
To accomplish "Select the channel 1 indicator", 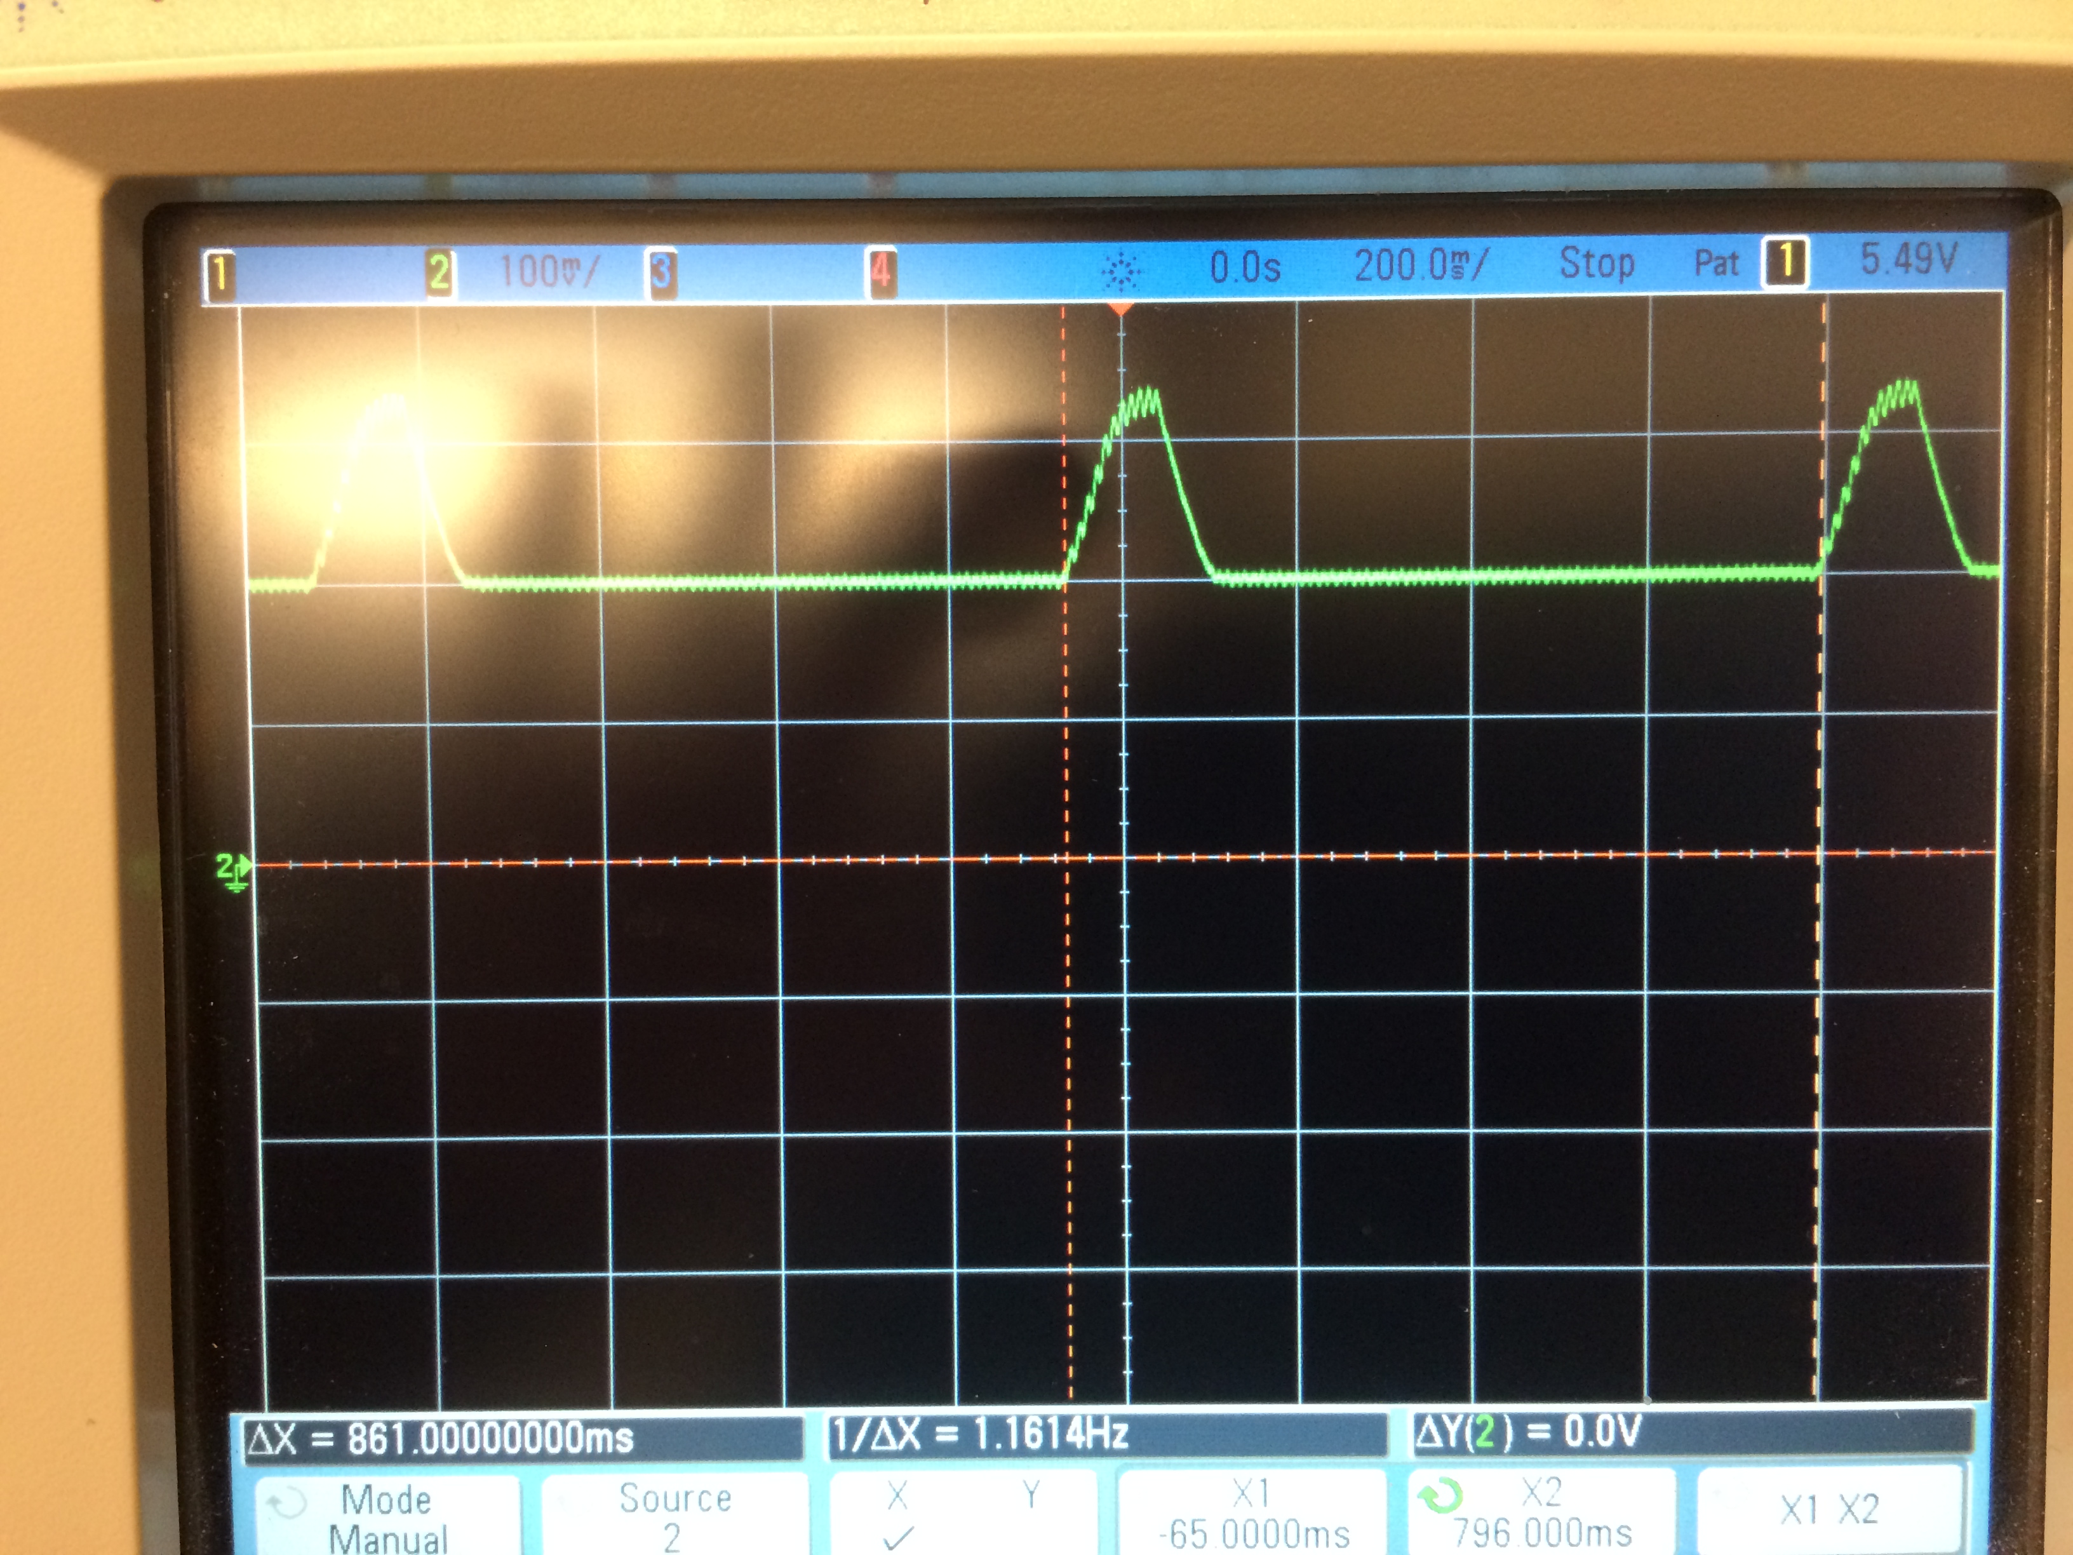I will coord(220,276).
